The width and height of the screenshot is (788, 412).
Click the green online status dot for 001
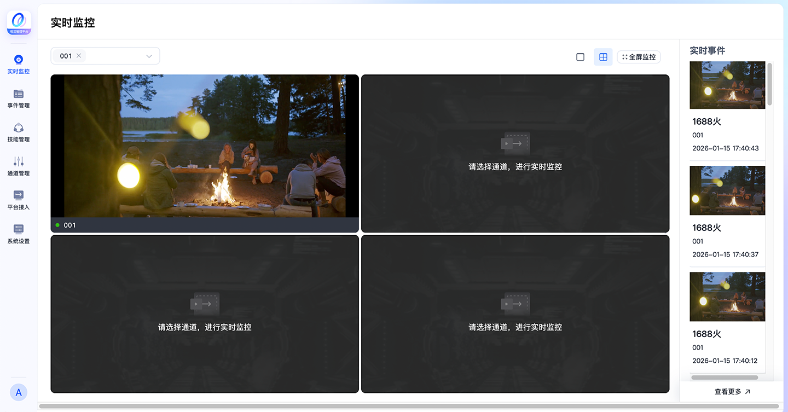(x=57, y=225)
